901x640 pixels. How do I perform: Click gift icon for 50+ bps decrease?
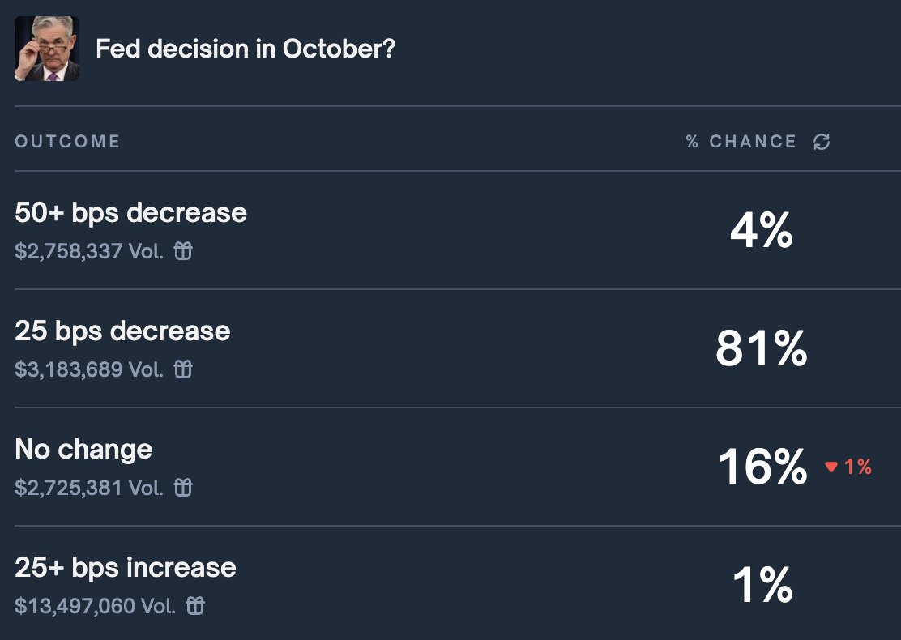183,250
